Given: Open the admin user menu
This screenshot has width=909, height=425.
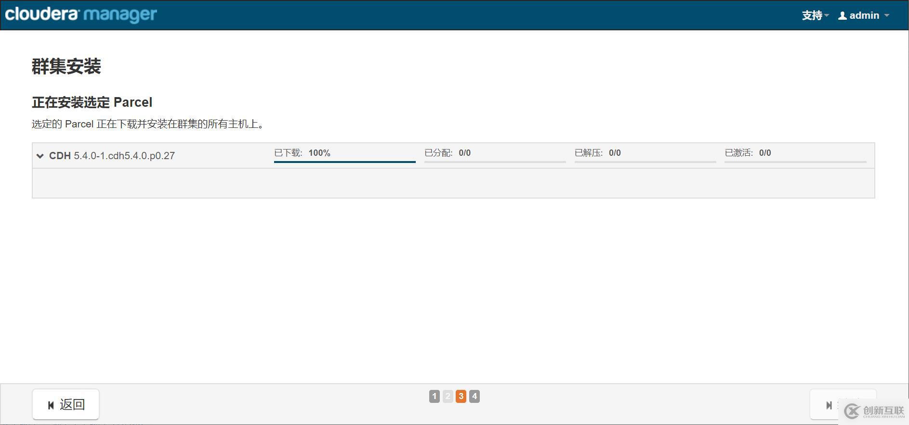Looking at the screenshot, I should point(864,15).
